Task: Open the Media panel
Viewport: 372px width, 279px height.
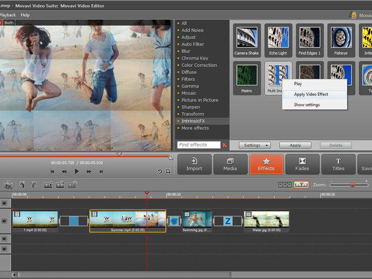Action: (x=230, y=164)
